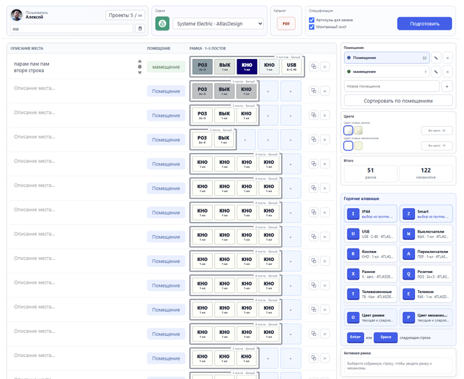Click the '122 механизма' total box
The image size is (464, 379).
(x=426, y=174)
